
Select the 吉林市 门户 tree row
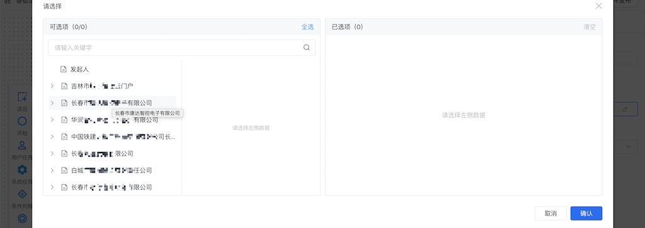click(x=112, y=86)
